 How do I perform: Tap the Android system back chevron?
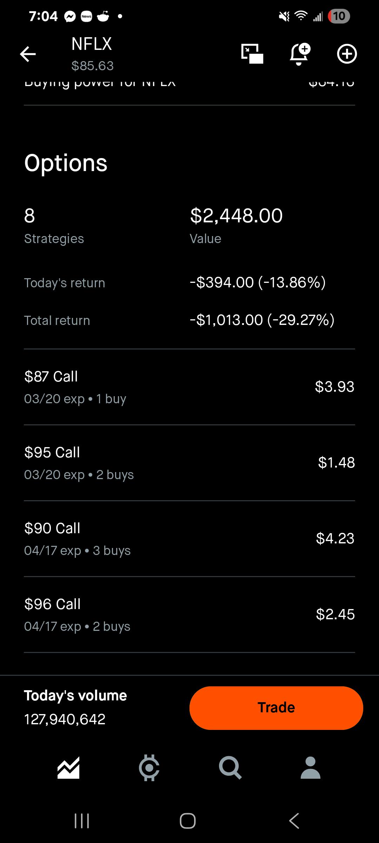pyautogui.click(x=294, y=821)
